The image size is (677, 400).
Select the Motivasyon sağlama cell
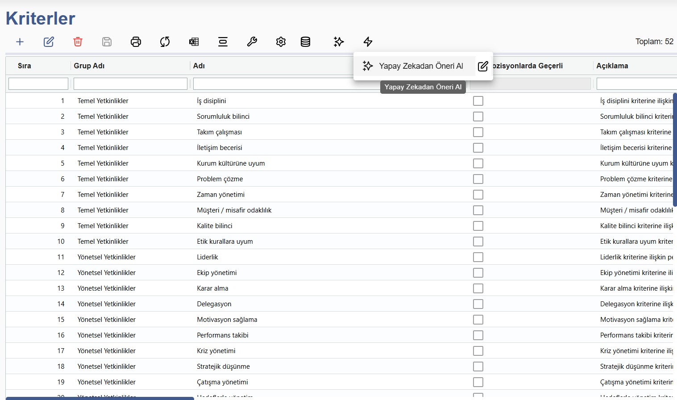(x=227, y=320)
